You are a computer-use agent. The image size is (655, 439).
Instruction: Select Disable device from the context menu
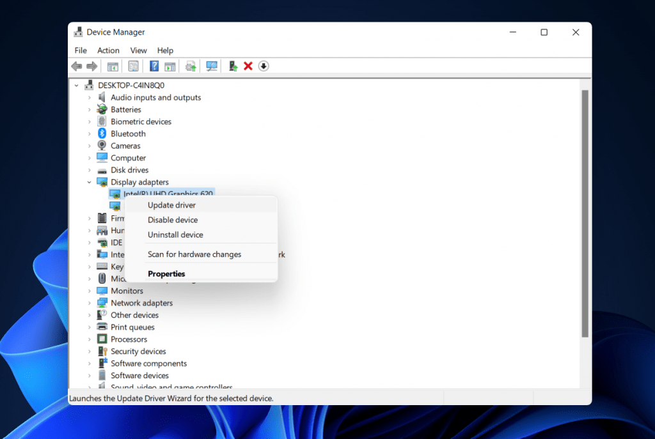pyautogui.click(x=174, y=219)
